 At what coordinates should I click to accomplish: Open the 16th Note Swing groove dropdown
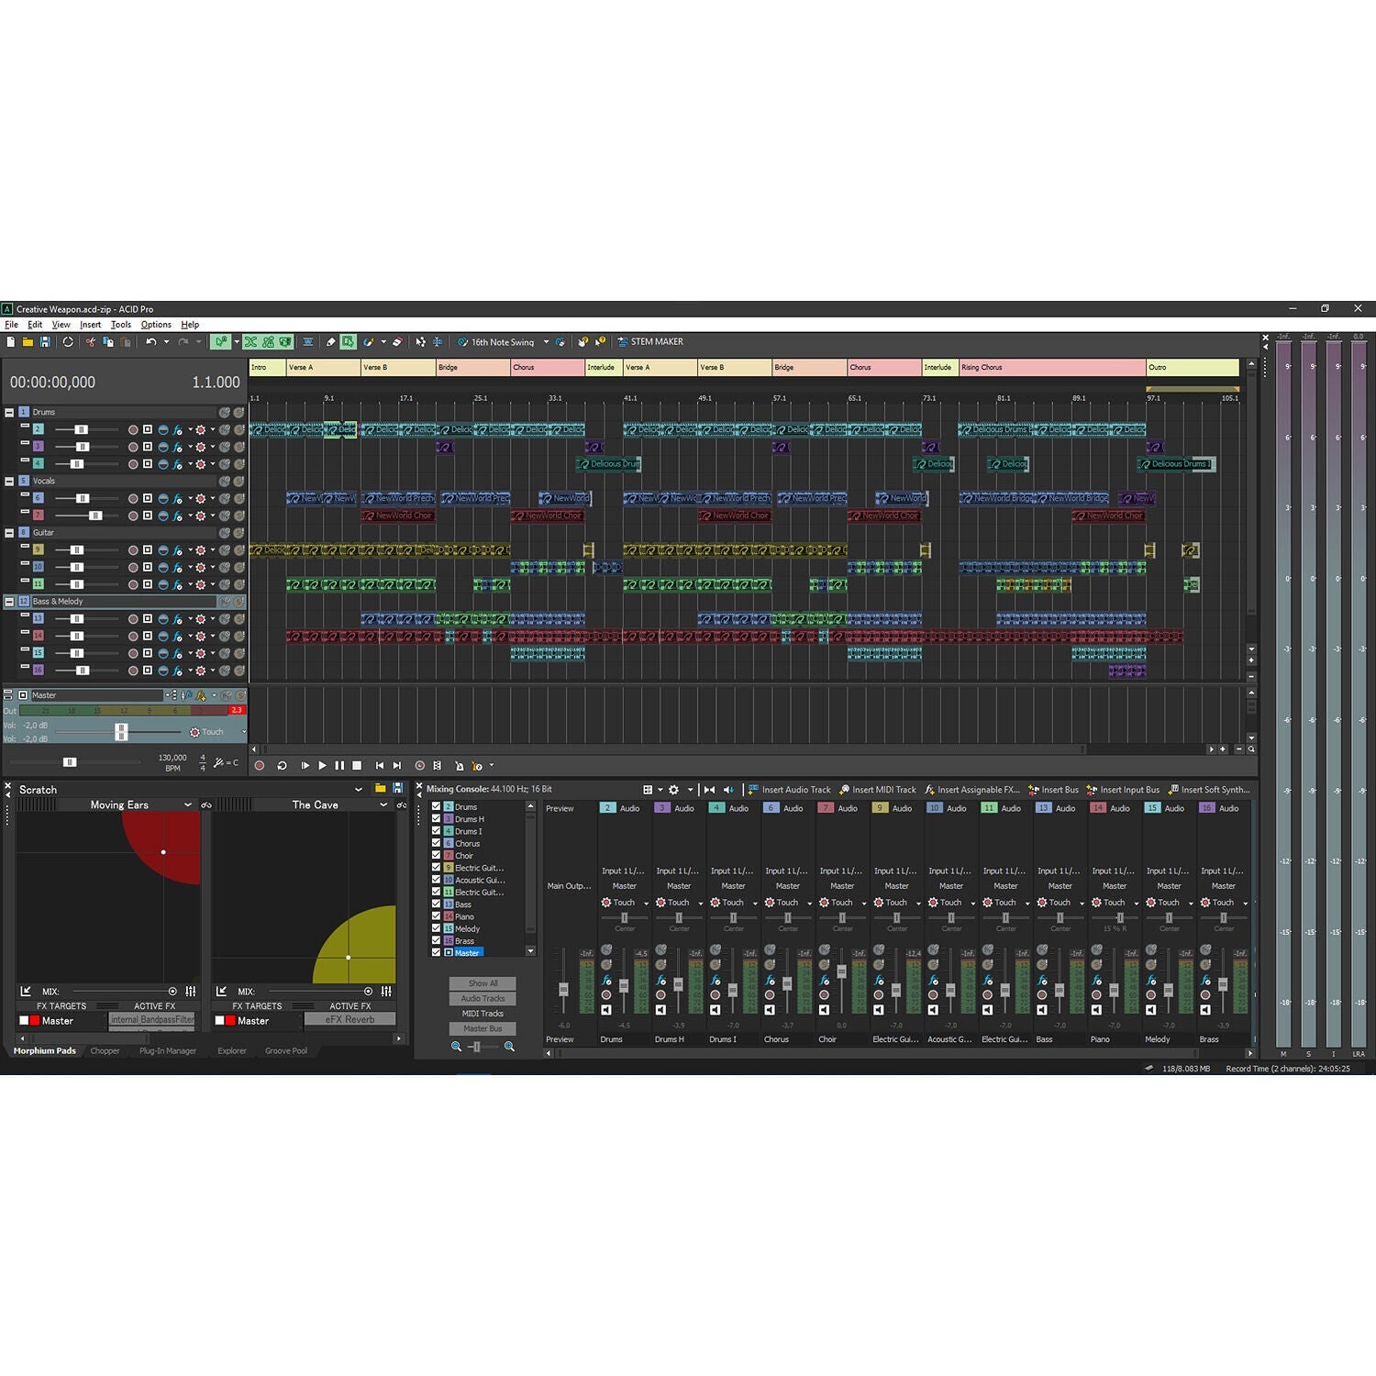546,342
